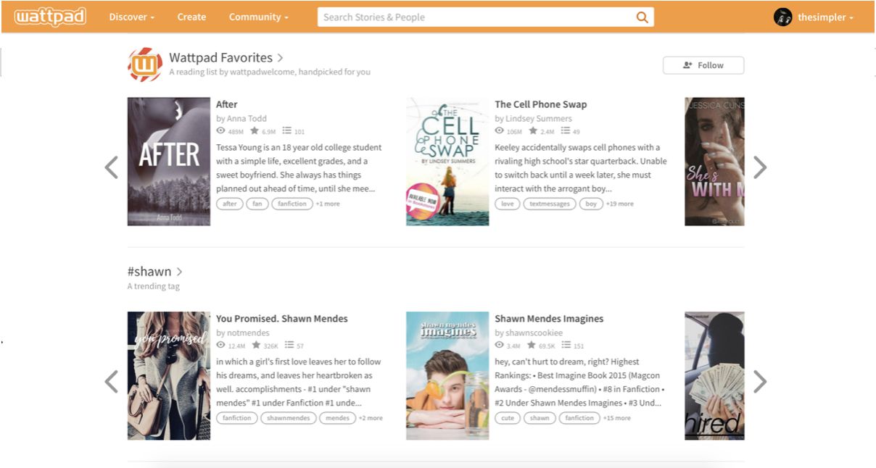Image resolution: width=876 pixels, height=468 pixels.
Task: Click votes star icon for Cell Phone Swap
Action: point(533,131)
